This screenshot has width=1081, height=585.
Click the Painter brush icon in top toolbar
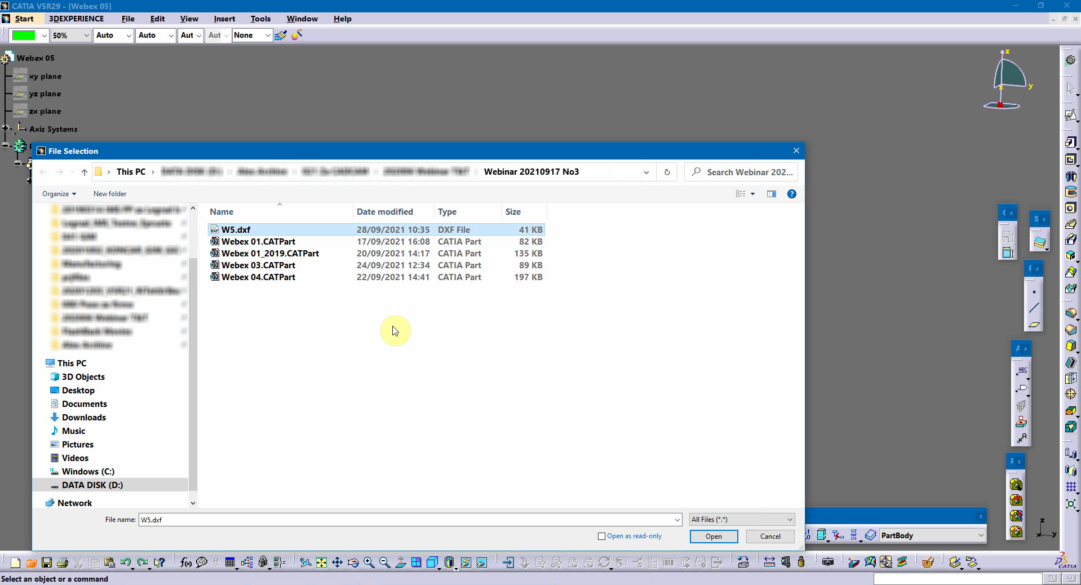point(280,36)
